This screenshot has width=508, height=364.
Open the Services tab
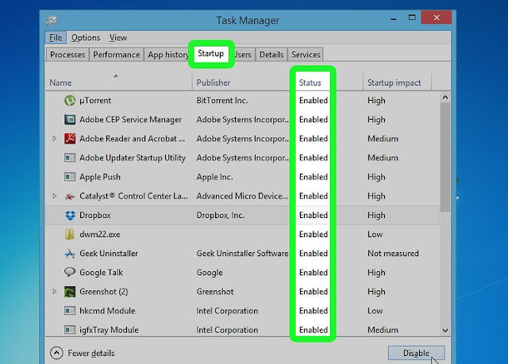306,55
